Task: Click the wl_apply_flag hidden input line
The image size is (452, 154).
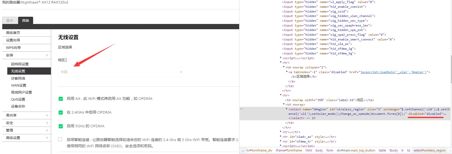Action: (329, 2)
